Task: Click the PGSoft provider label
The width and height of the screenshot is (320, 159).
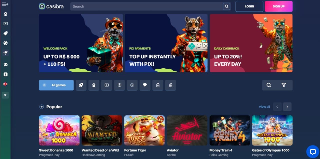Action: pyautogui.click(x=129, y=155)
